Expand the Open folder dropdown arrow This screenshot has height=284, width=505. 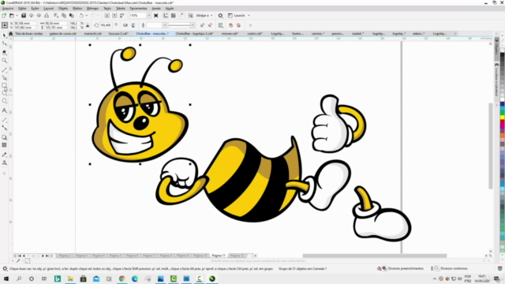pos(17,16)
